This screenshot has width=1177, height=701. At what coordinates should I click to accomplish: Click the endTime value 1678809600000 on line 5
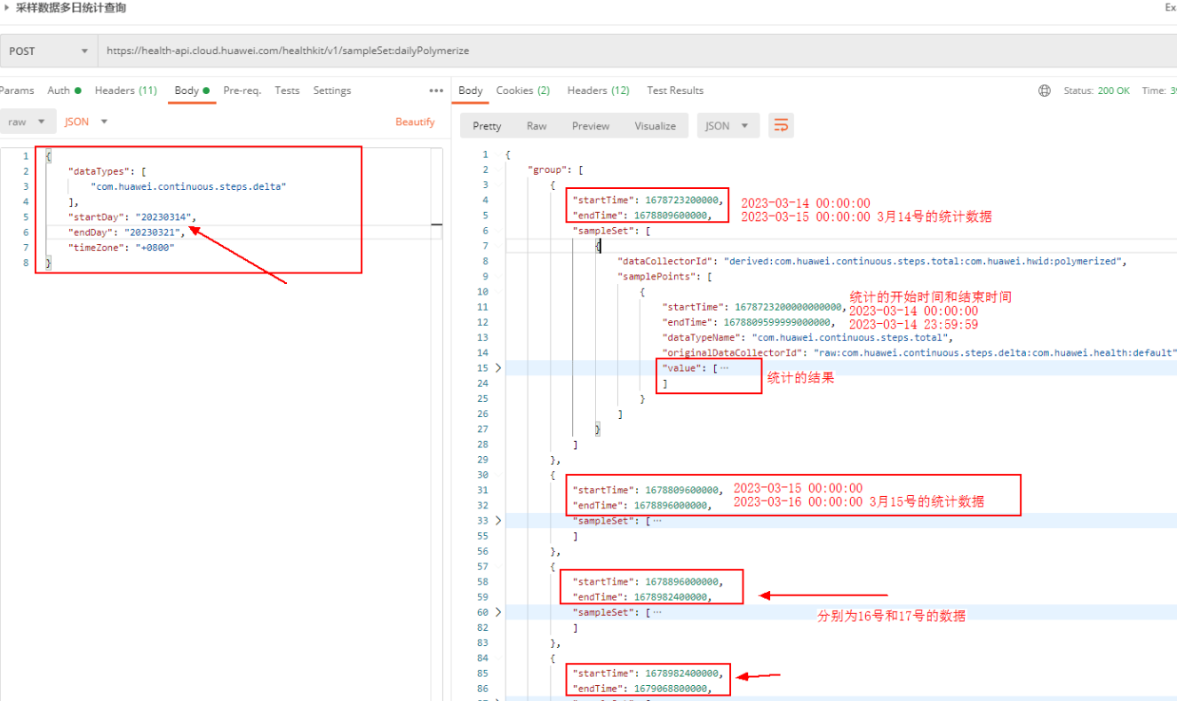click(x=672, y=215)
